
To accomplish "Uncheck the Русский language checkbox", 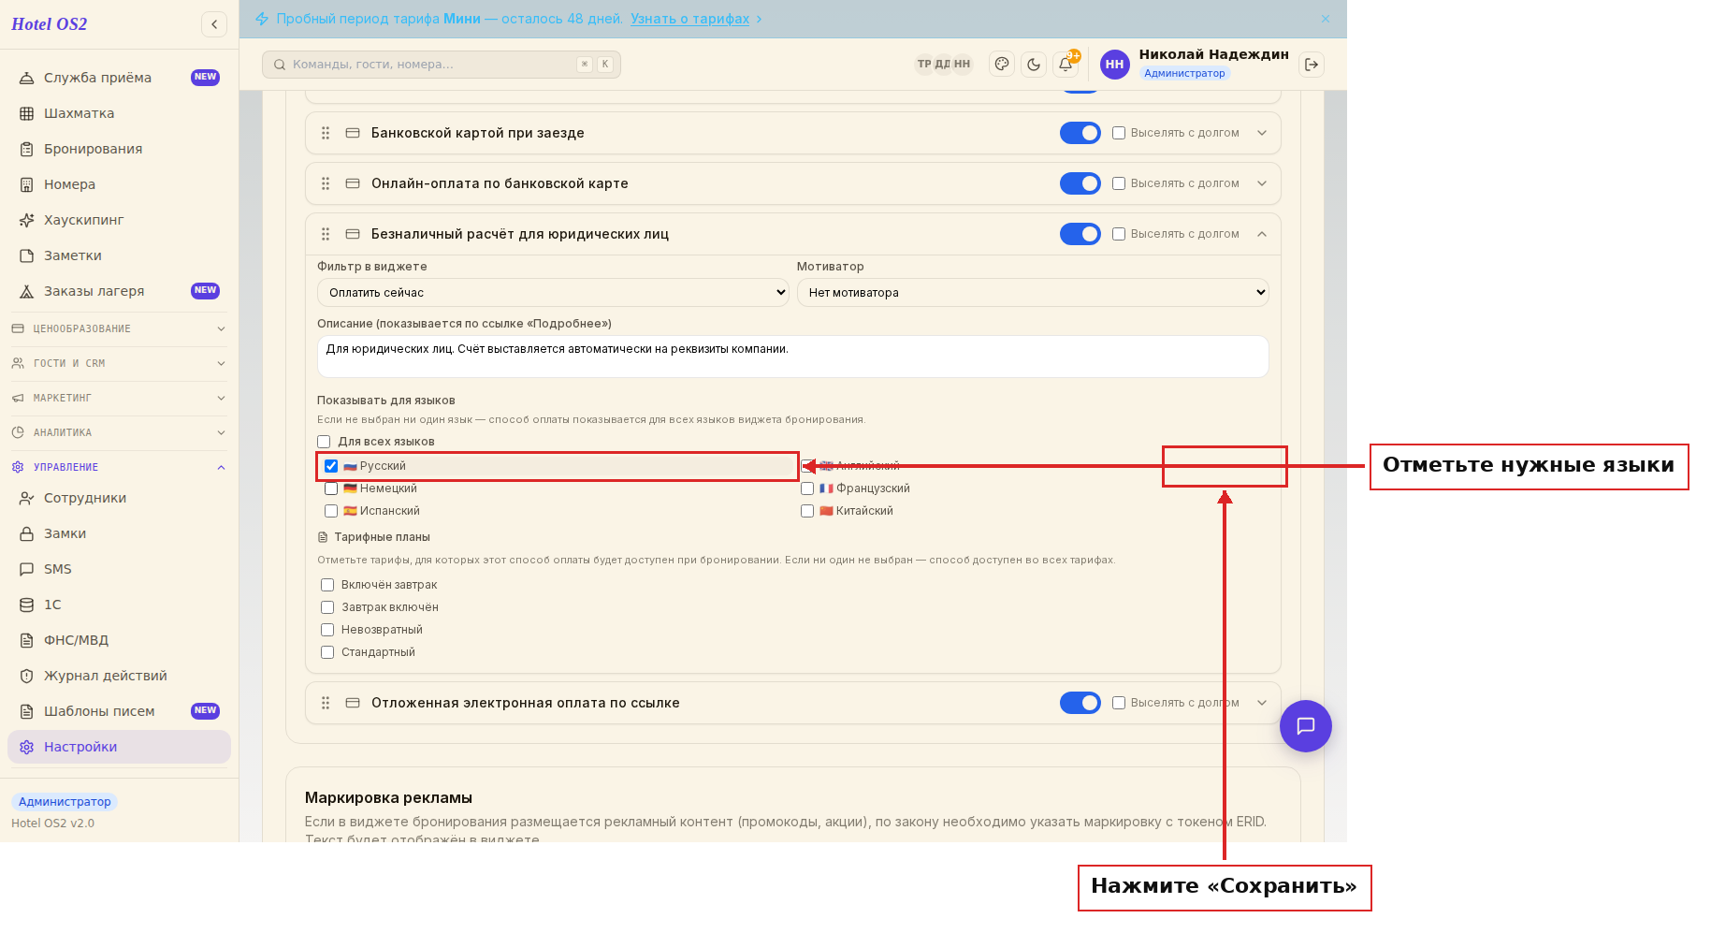I will [x=331, y=466].
